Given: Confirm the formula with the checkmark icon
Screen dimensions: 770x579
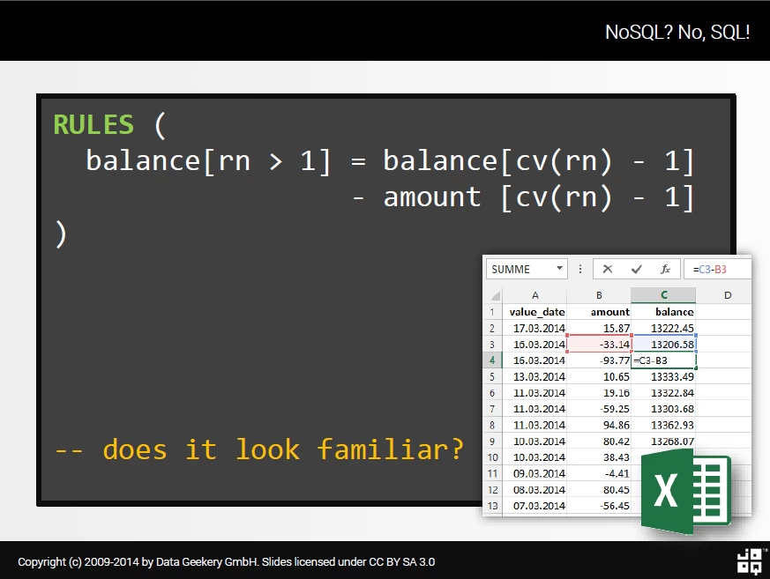Looking at the screenshot, I should (x=637, y=269).
